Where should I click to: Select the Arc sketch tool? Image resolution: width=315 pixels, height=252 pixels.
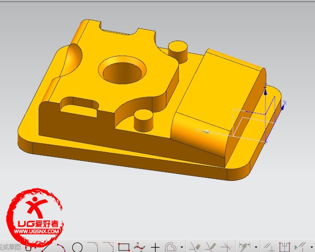click(x=61, y=248)
